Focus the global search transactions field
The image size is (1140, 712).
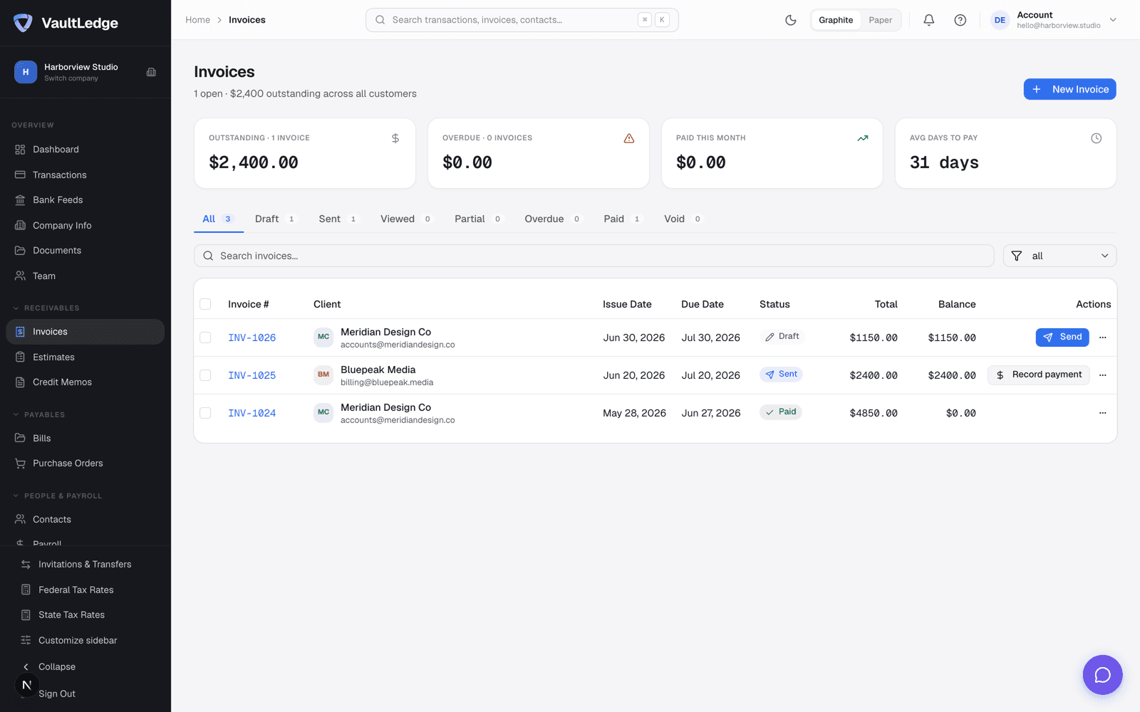click(522, 20)
